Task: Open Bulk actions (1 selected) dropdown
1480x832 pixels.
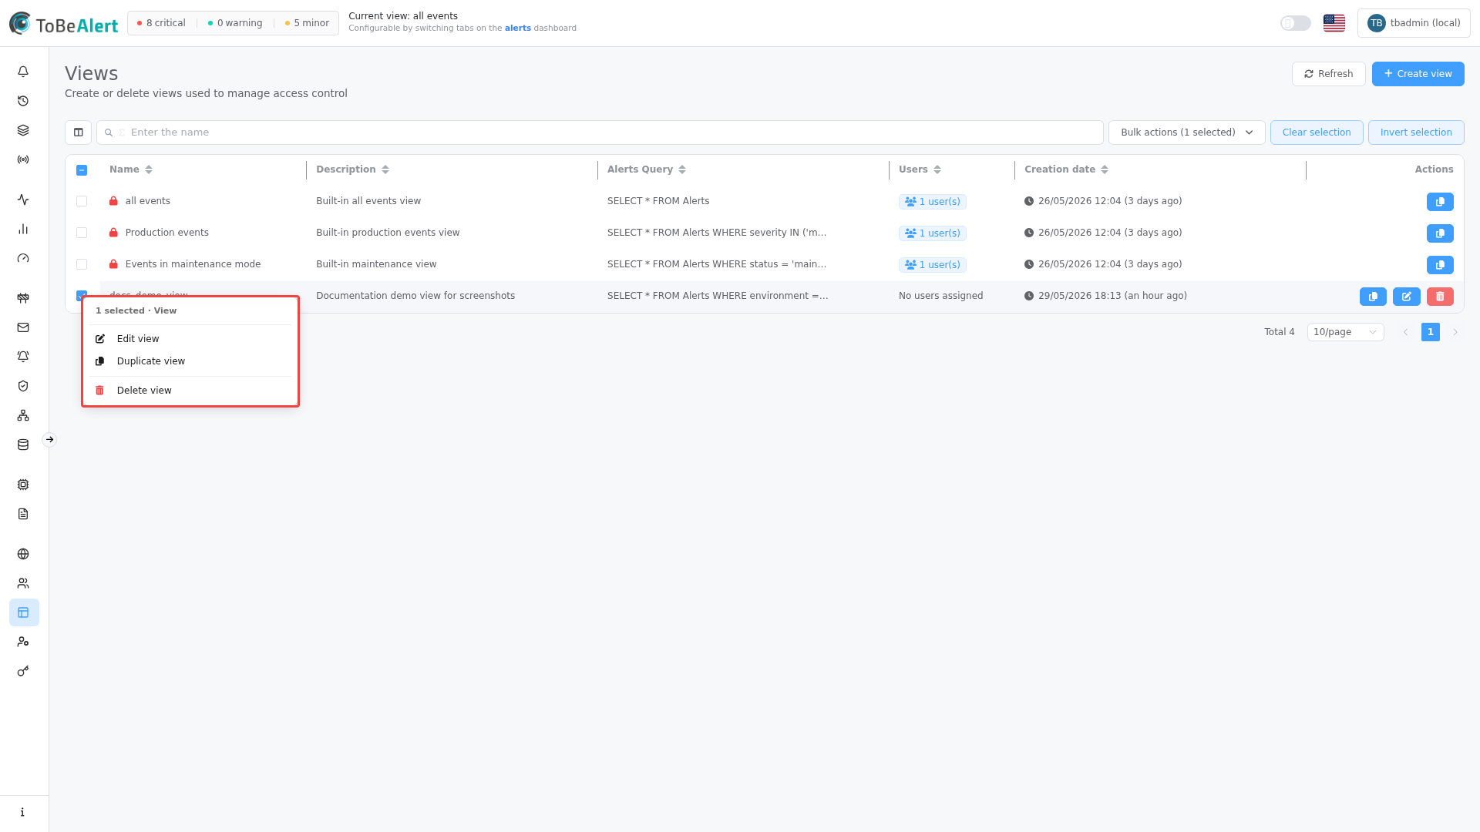Action: 1187,133
